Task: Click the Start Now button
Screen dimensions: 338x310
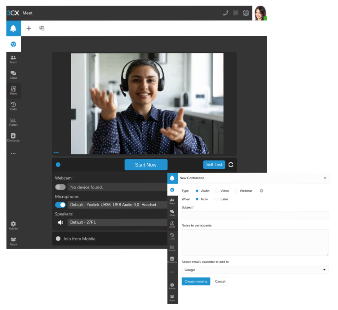Action: (x=146, y=165)
